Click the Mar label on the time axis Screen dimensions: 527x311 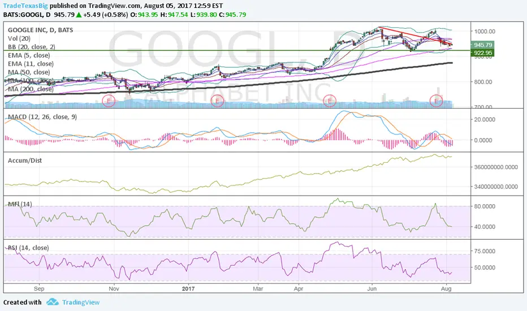(258, 288)
